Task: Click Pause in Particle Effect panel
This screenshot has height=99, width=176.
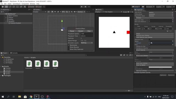Action: [72, 31]
